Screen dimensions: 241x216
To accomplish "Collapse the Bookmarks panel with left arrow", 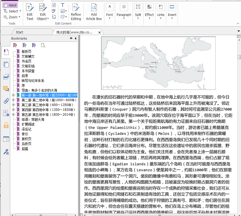I will click(x=76, y=39).
